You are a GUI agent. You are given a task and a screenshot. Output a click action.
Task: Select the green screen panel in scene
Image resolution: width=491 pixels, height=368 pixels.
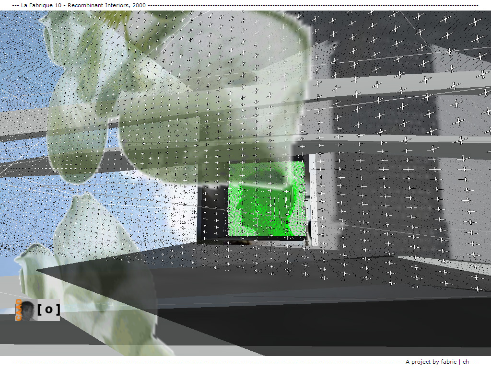pyautogui.click(x=267, y=199)
